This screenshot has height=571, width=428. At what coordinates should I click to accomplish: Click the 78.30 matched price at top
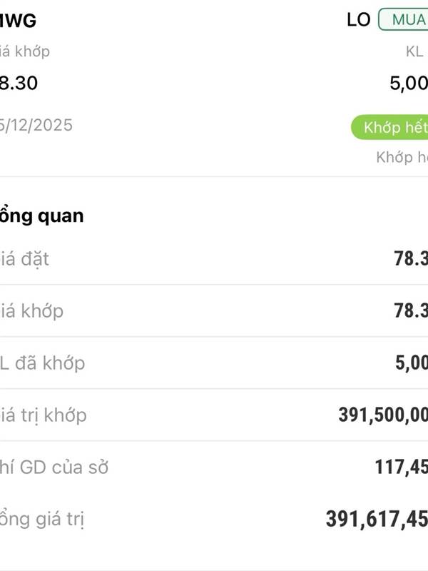19,83
